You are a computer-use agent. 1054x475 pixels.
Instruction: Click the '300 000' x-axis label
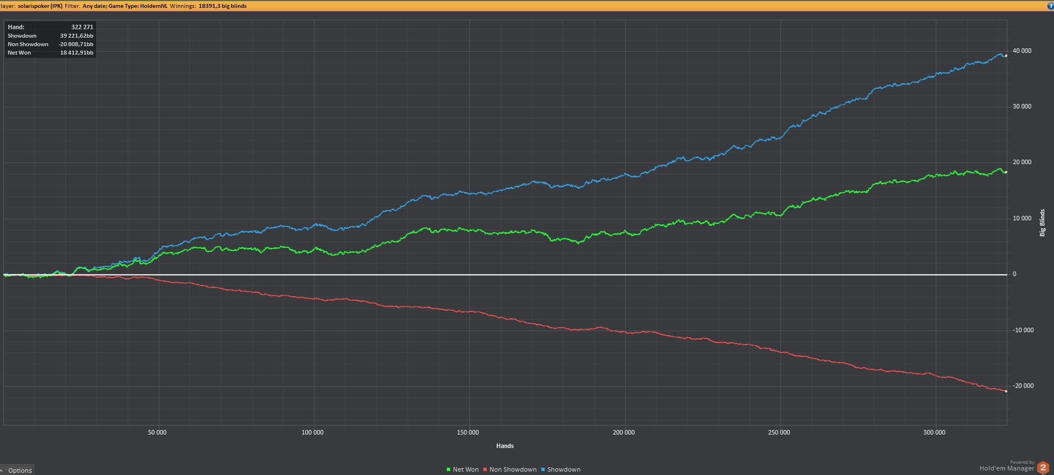[934, 432]
